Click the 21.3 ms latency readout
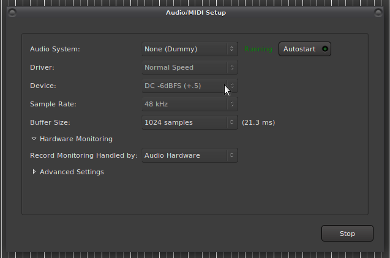Screen dimensions: 390x258 tap(258, 122)
